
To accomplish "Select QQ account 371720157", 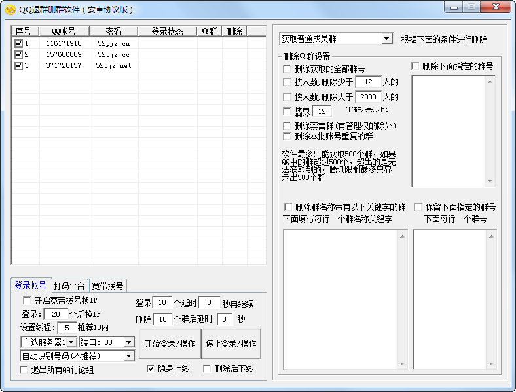I will click(64, 66).
